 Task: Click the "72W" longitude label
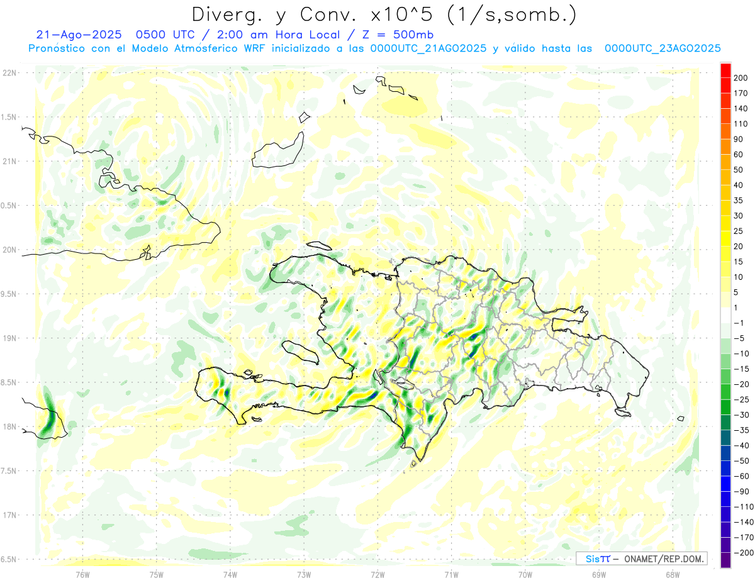click(377, 574)
